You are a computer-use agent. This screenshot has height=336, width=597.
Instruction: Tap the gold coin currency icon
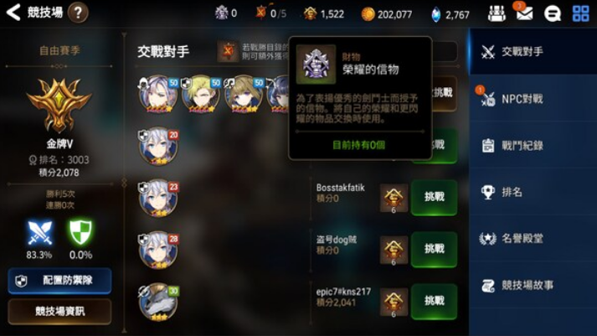[x=368, y=14]
